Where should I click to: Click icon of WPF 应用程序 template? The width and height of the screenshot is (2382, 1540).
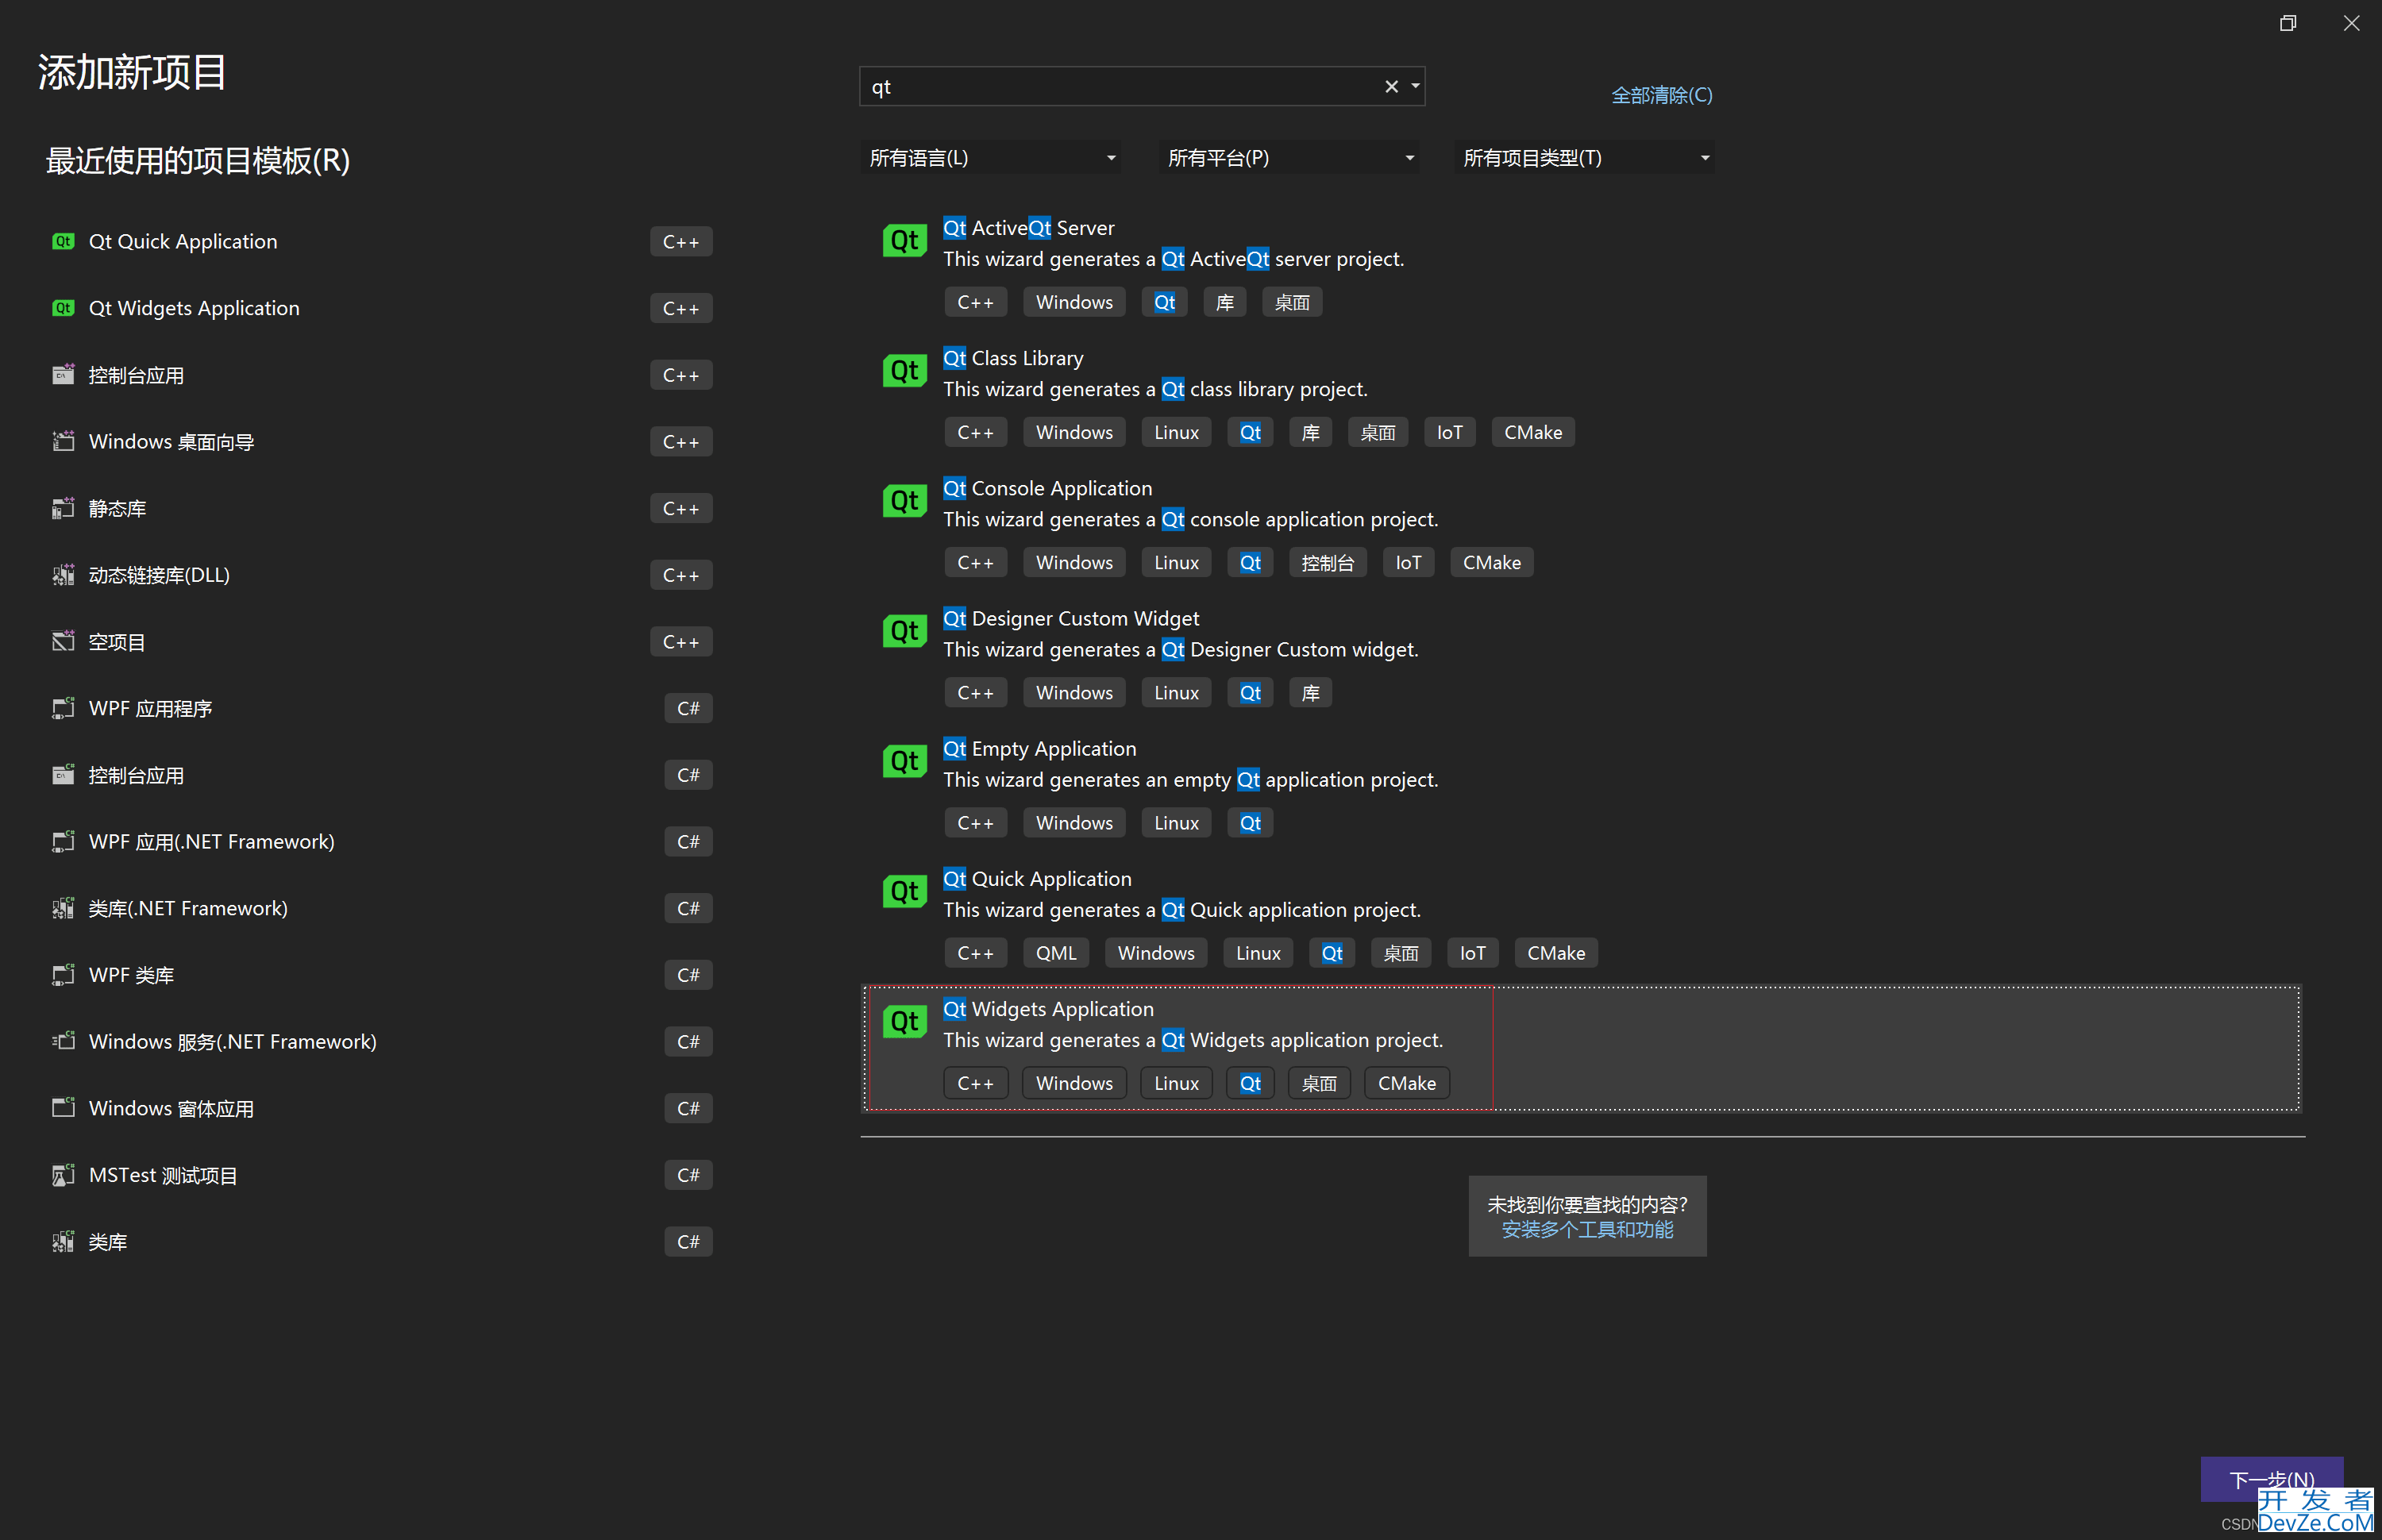(x=63, y=708)
